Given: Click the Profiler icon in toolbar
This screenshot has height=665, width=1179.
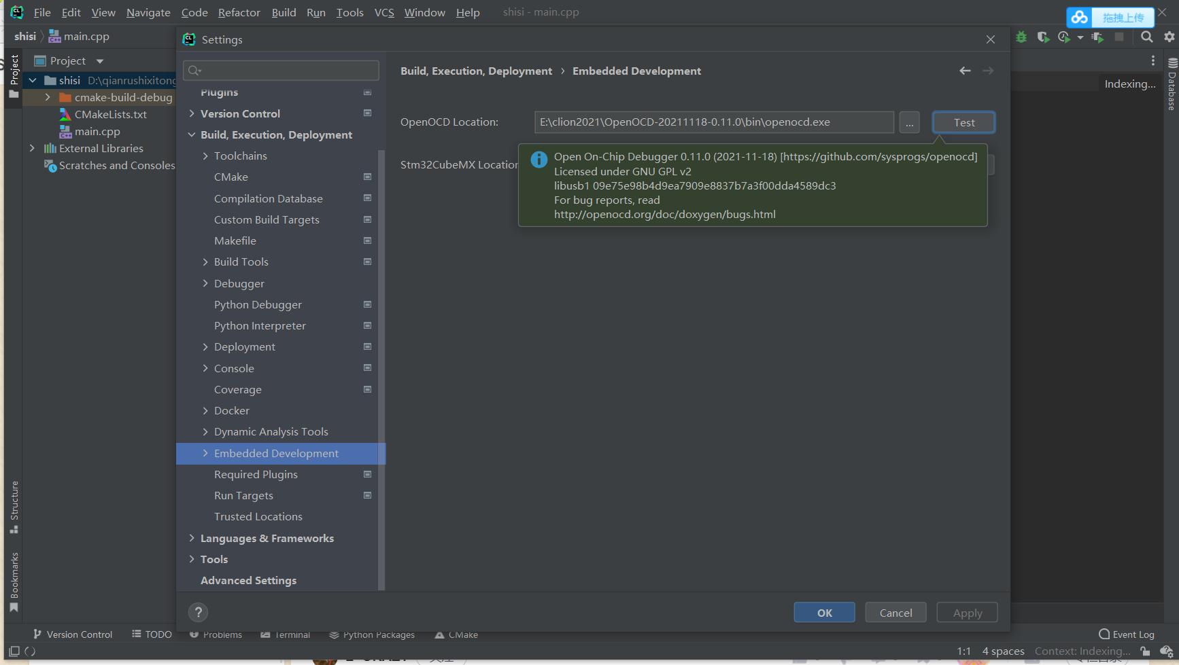Looking at the screenshot, I should tap(1064, 37).
